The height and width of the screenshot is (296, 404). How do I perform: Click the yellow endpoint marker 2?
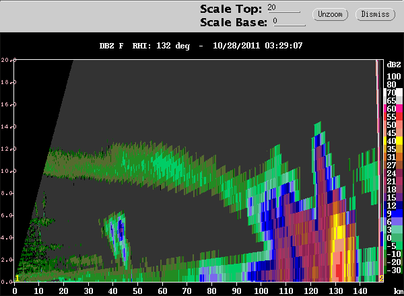[x=381, y=279]
